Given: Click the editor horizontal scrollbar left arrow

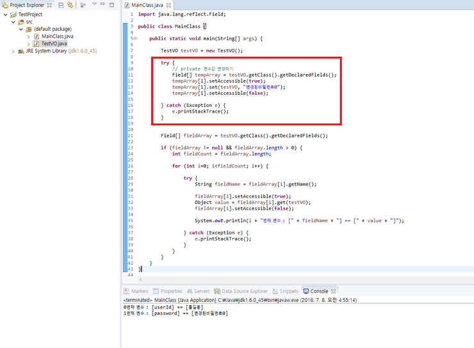Looking at the screenshot, I should 141,280.
